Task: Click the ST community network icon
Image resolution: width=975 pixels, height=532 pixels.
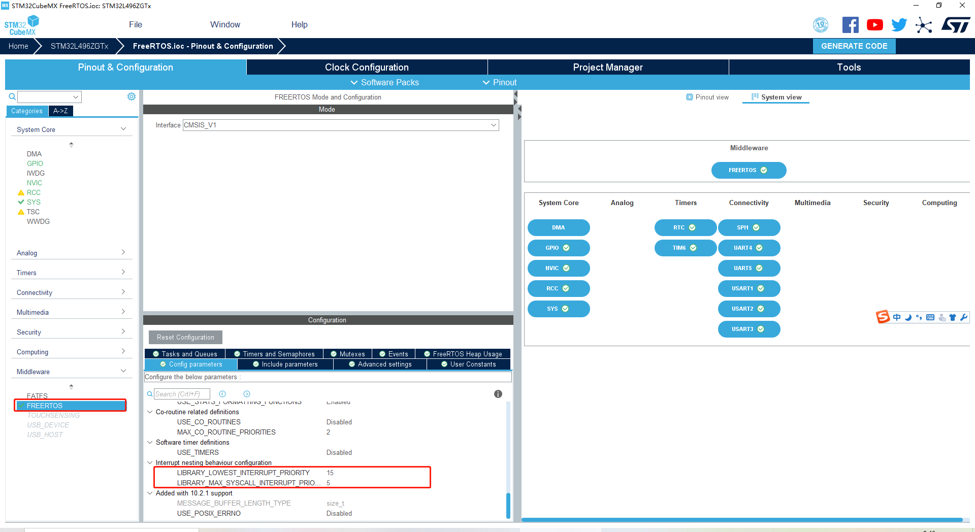Action: point(924,25)
